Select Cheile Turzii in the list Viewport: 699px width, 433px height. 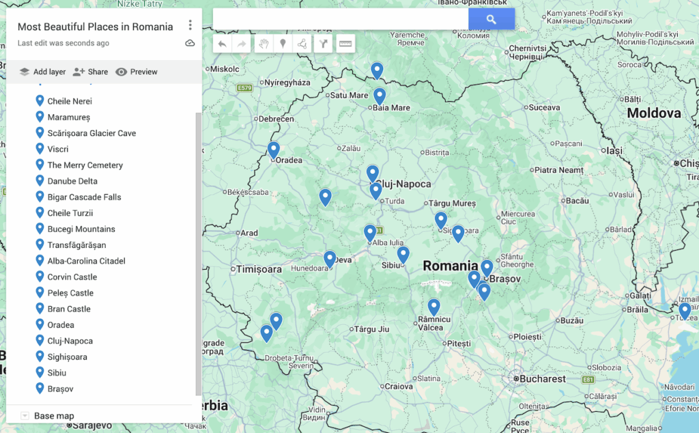coord(70,213)
